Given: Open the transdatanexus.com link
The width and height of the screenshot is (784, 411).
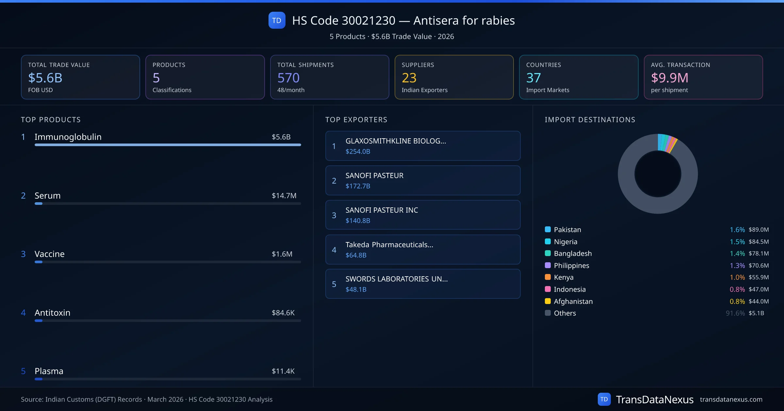Looking at the screenshot, I should (x=731, y=399).
